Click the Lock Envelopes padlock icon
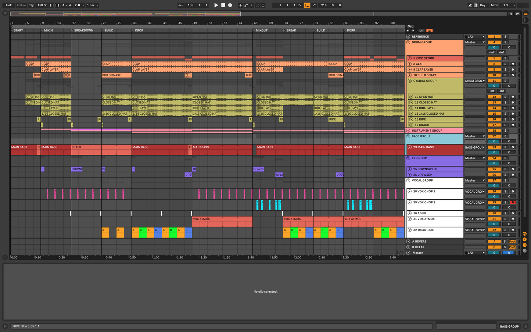 (x=429, y=31)
